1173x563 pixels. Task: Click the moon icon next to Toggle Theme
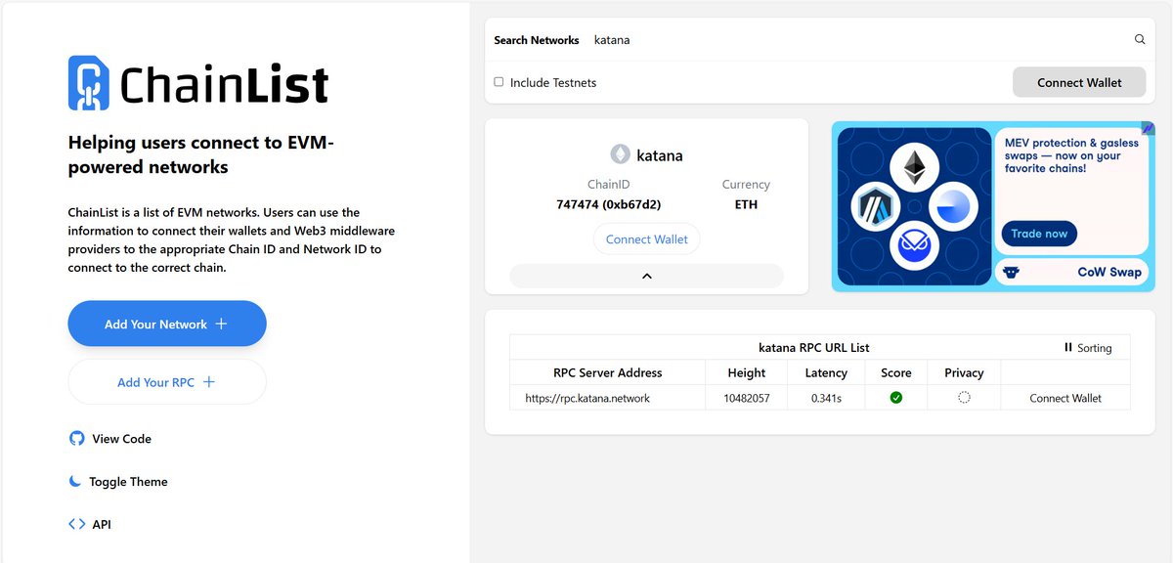[75, 481]
